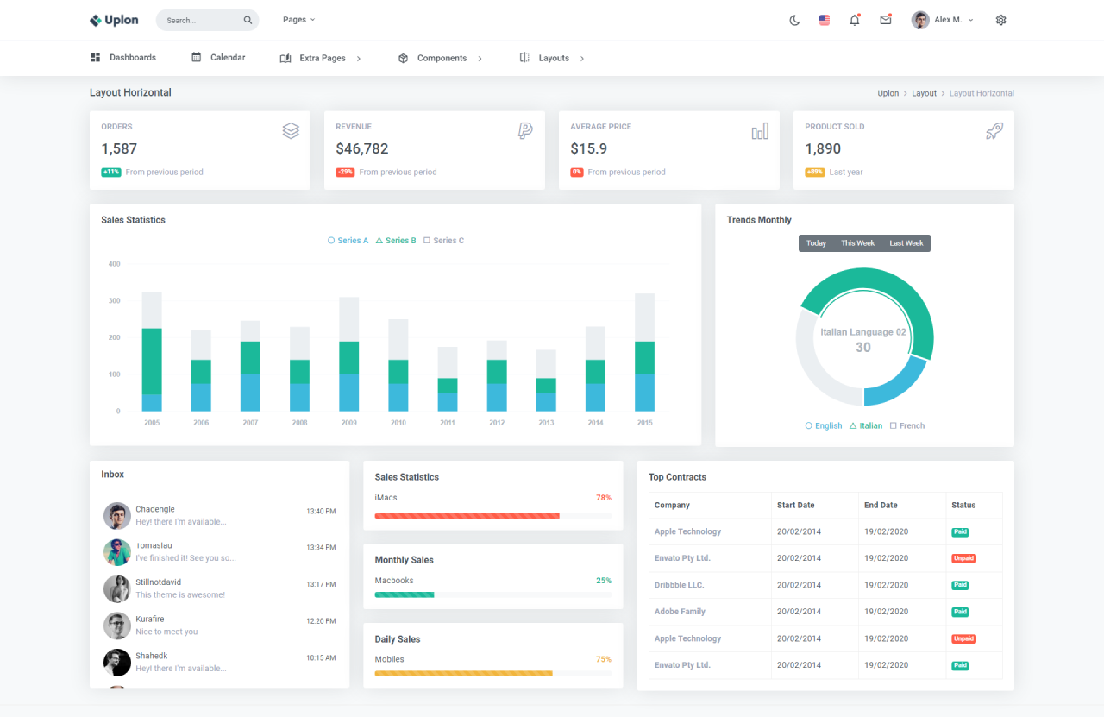Click the 2005 stacked bar
This screenshot has height=717, width=1104.
tap(152, 351)
